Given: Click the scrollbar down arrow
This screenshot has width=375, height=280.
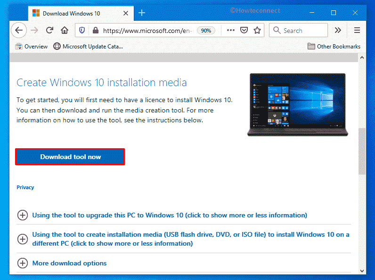Looking at the screenshot, I should 362,271.
